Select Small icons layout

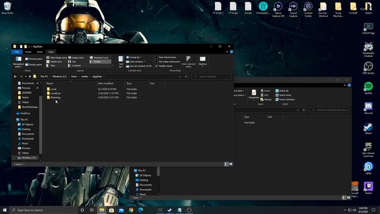(54, 62)
